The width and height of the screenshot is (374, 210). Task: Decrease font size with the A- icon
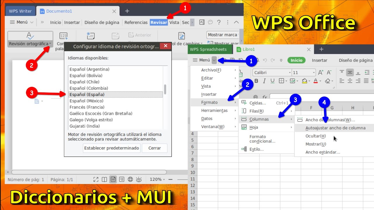pos(329,72)
